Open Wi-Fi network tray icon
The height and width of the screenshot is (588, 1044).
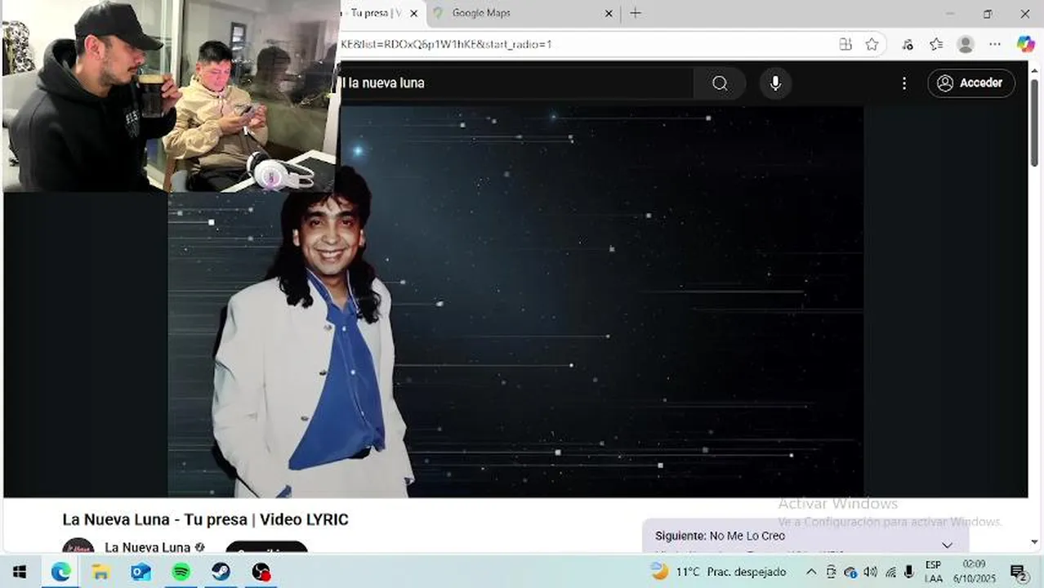(x=890, y=572)
